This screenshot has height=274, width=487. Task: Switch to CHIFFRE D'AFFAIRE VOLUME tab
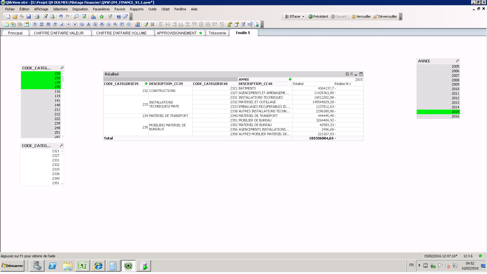click(x=121, y=33)
